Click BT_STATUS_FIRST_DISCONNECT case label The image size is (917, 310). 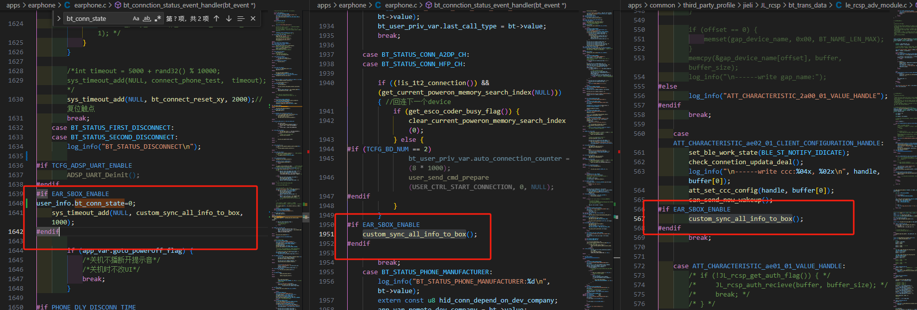tap(121, 127)
